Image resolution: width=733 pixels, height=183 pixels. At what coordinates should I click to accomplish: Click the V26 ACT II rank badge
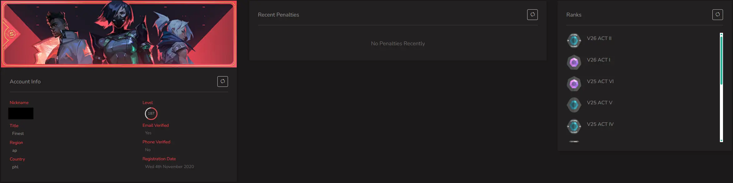point(574,41)
